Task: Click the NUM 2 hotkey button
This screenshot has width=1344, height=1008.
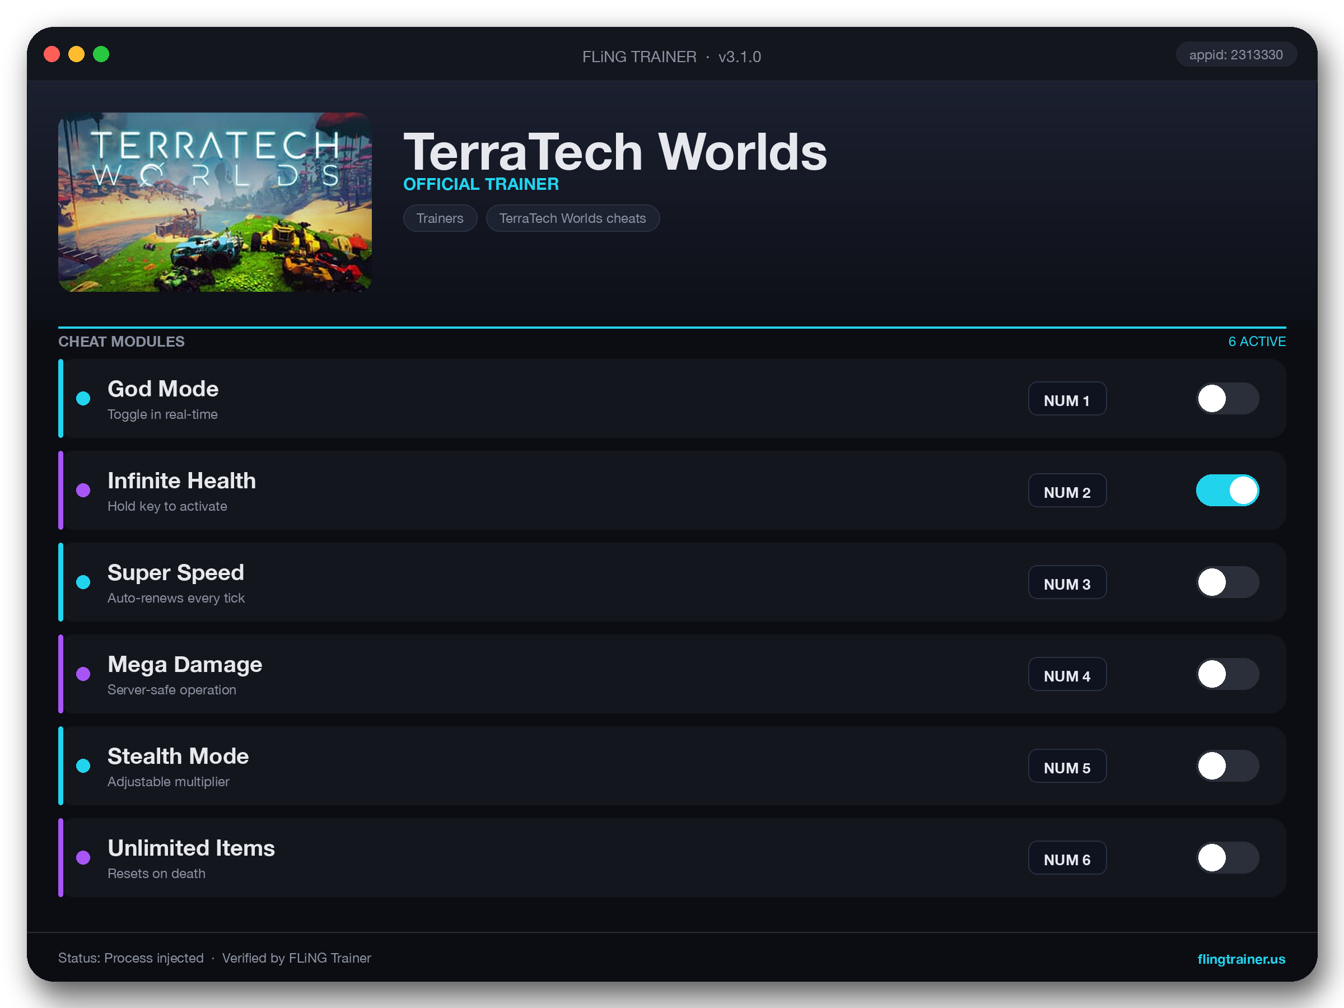Action: pyautogui.click(x=1067, y=491)
